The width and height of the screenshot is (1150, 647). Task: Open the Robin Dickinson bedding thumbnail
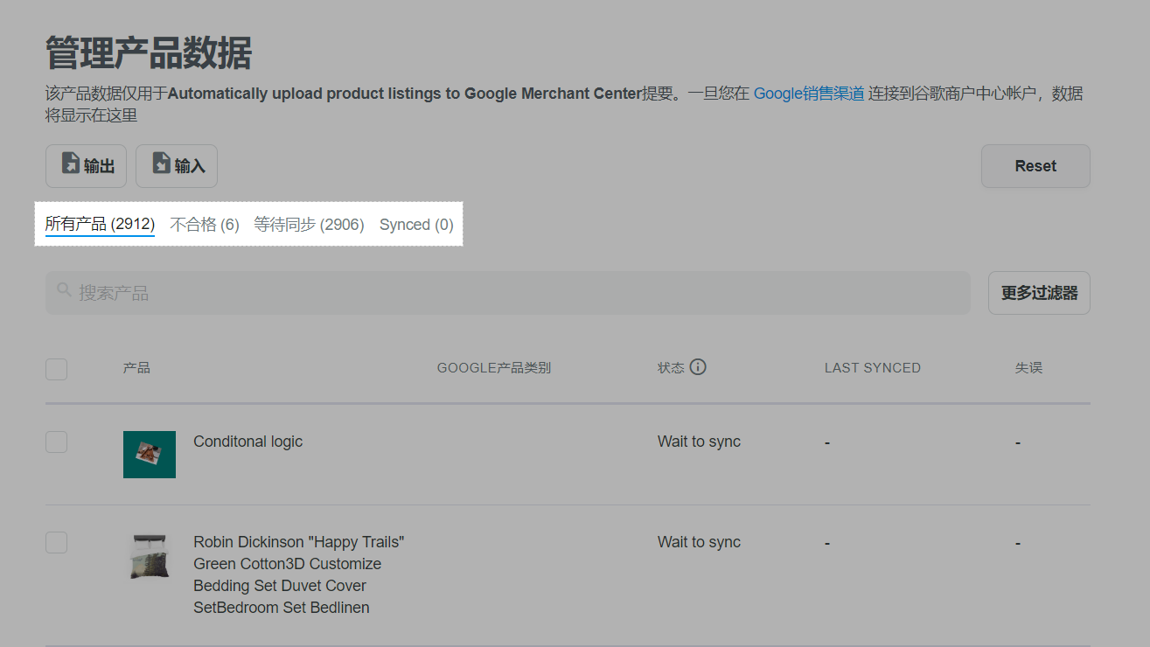(150, 557)
